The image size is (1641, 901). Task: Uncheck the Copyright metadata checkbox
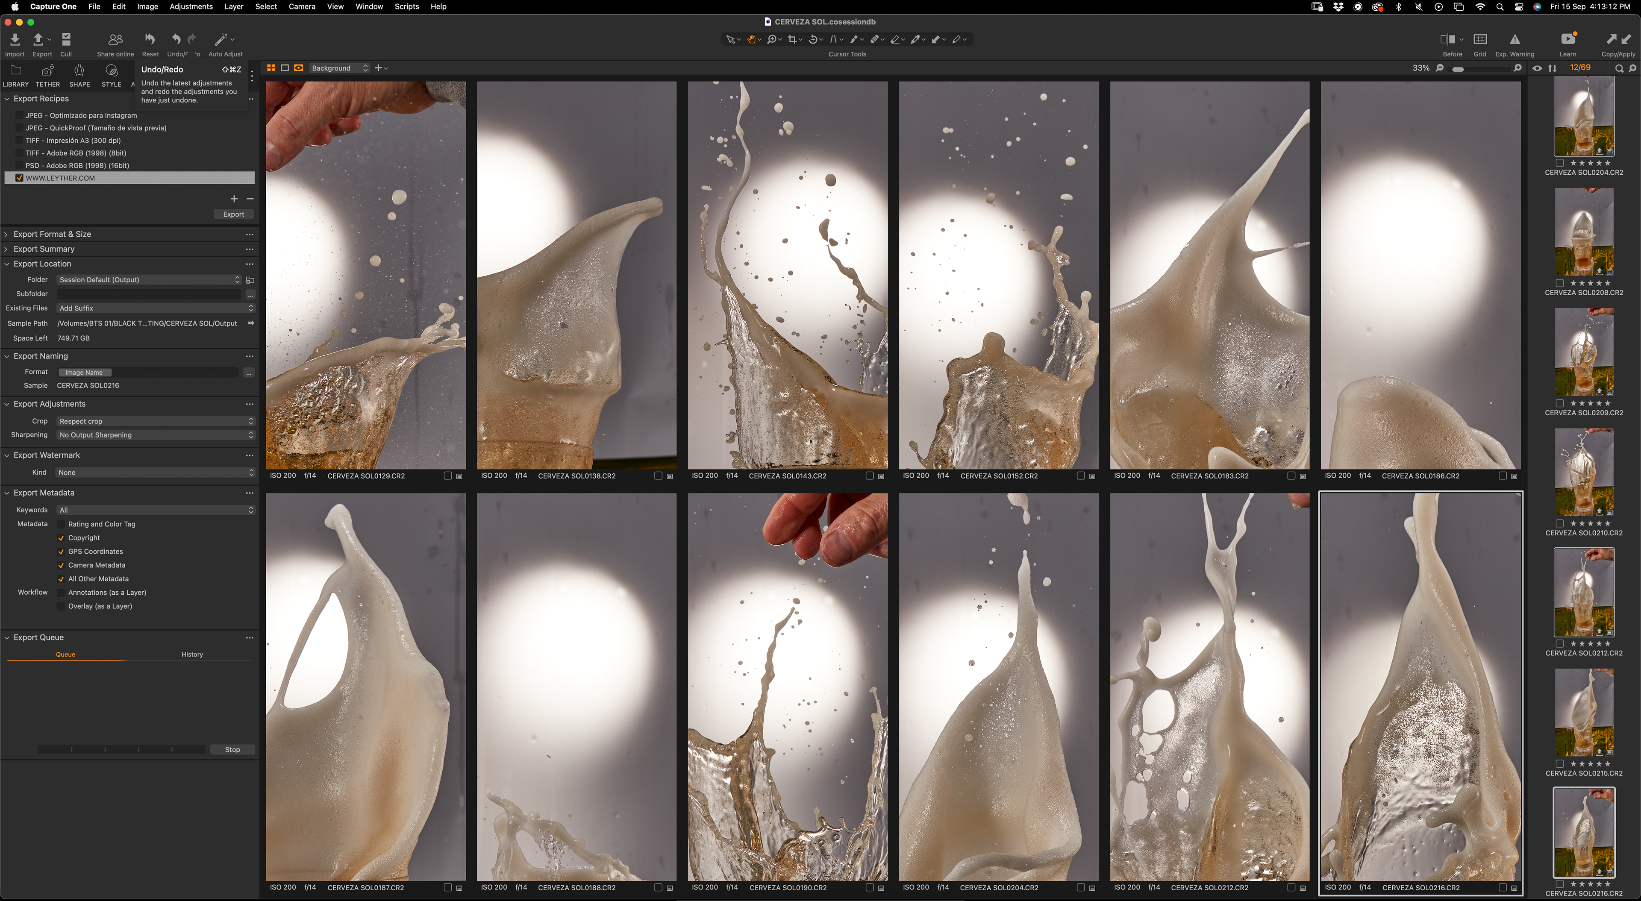(x=61, y=538)
